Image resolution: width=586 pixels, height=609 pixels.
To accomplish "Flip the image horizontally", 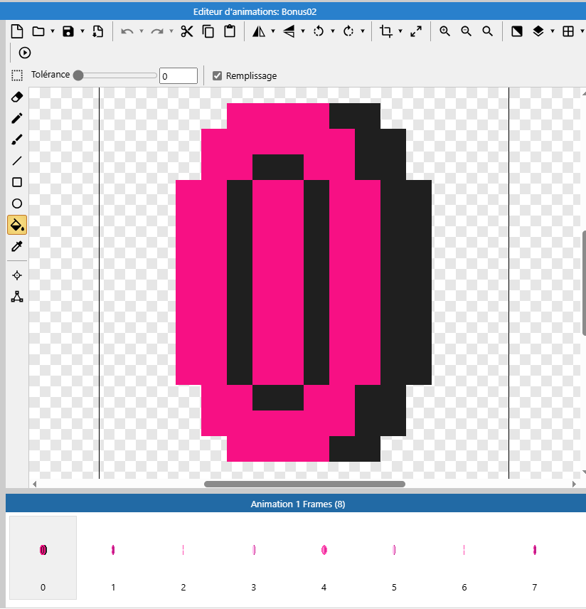I will (x=259, y=31).
